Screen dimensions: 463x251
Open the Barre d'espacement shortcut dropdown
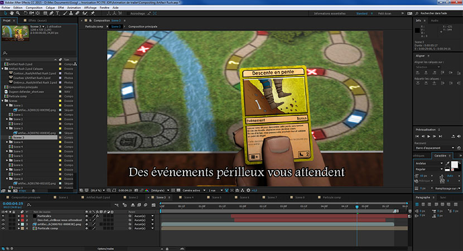pos(435,148)
